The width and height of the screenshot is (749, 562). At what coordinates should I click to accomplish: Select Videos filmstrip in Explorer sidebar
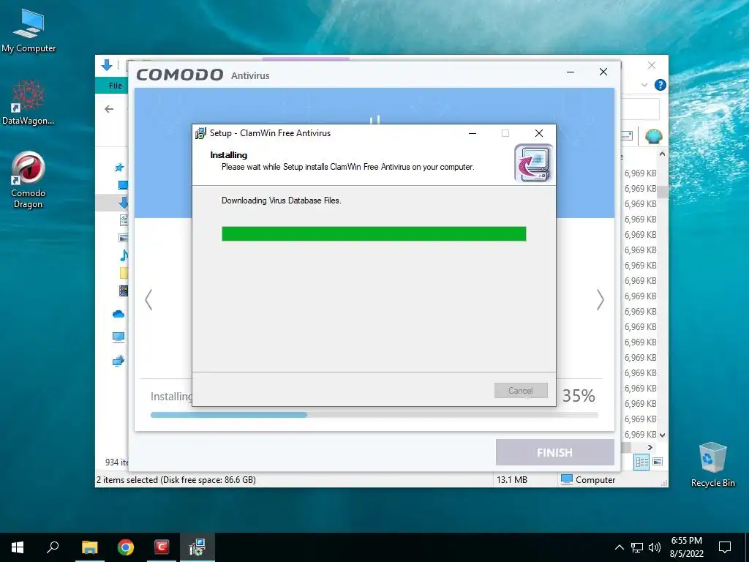tap(124, 290)
